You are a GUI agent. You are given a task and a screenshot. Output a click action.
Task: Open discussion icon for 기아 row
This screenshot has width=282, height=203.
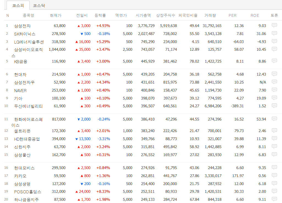274,98
